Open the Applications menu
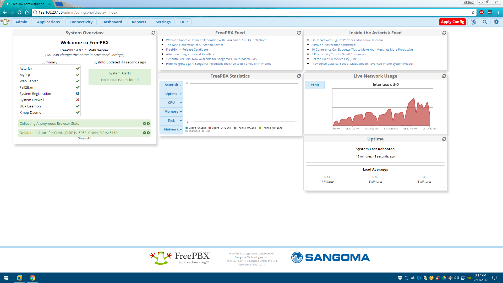Viewport: 503px width, 283px height. (x=48, y=22)
